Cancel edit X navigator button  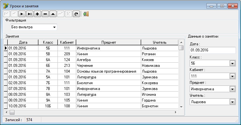click(68, 14)
